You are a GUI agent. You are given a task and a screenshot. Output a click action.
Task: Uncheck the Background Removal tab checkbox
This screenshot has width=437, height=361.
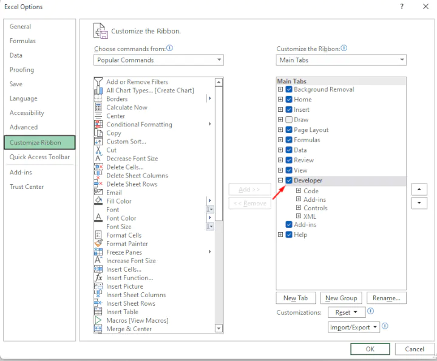coord(289,89)
